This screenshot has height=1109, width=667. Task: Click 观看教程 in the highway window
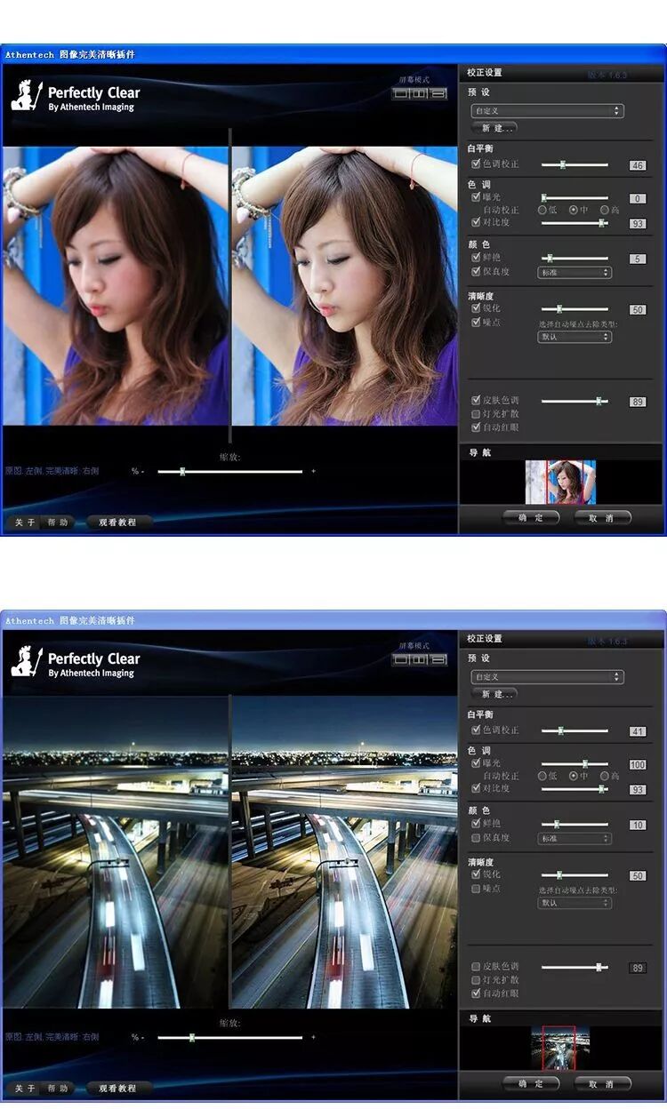(118, 1089)
